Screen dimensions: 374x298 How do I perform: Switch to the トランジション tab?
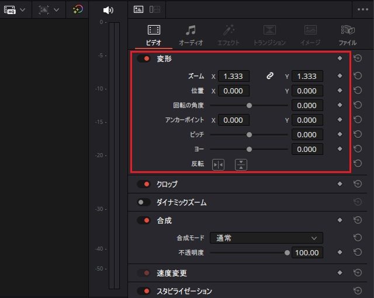[x=269, y=36]
